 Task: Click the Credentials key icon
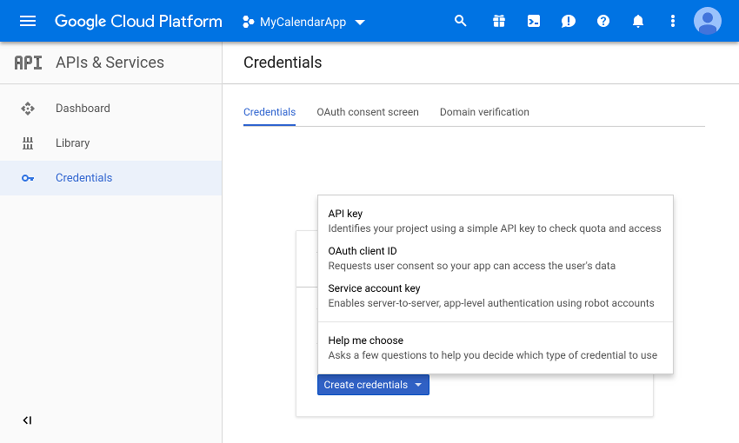pyautogui.click(x=28, y=178)
